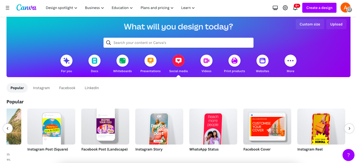Open the hamburger main menu

pyautogui.click(x=7, y=8)
